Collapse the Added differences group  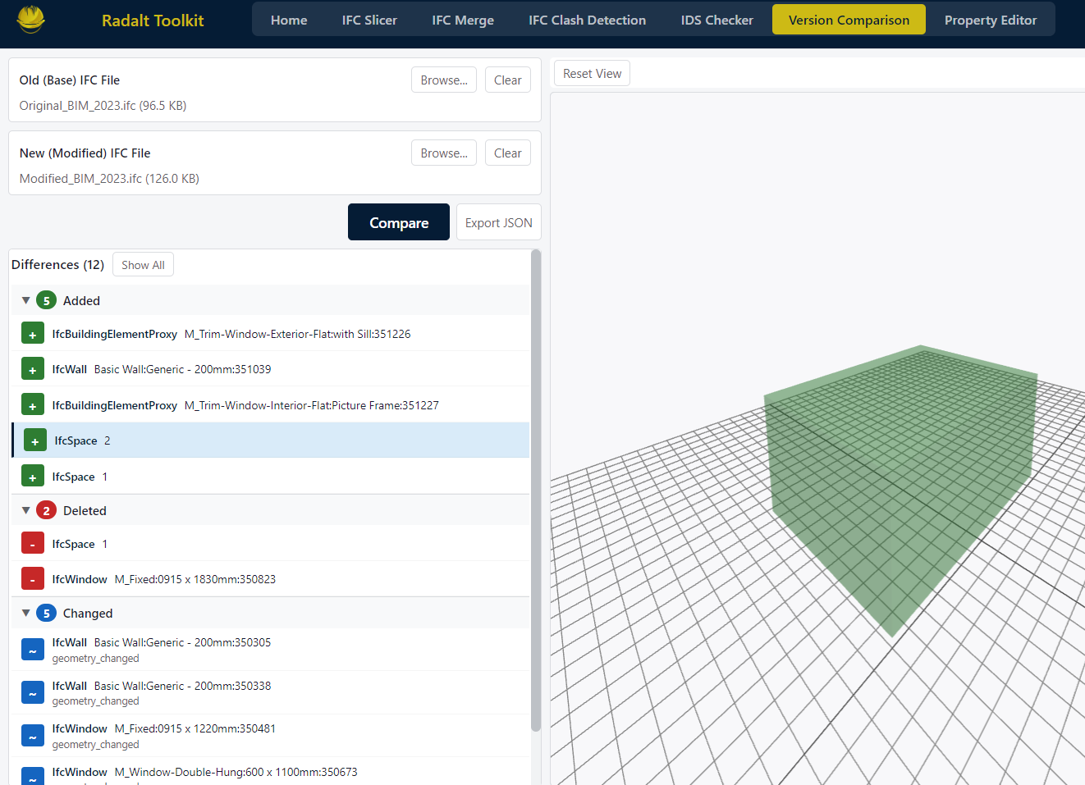25,301
